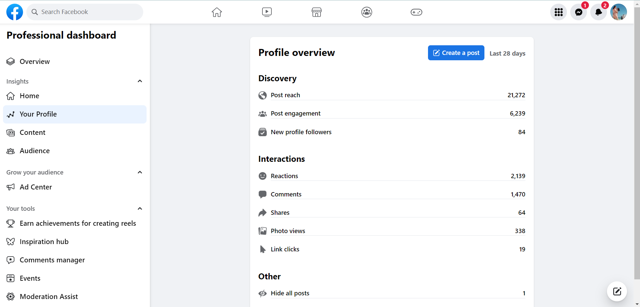Open the Notifications bell icon
The height and width of the screenshot is (307, 640).
[x=599, y=12]
